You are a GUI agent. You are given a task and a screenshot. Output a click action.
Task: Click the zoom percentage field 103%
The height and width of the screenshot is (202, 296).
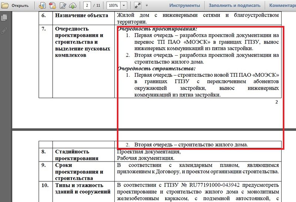pyautogui.click(x=114, y=6)
